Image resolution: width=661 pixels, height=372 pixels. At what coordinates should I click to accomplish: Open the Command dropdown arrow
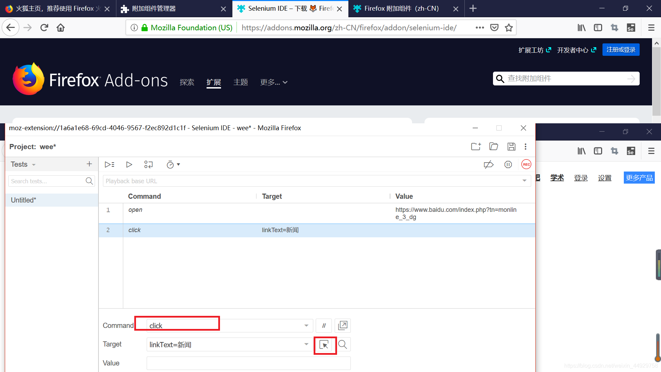[306, 325]
